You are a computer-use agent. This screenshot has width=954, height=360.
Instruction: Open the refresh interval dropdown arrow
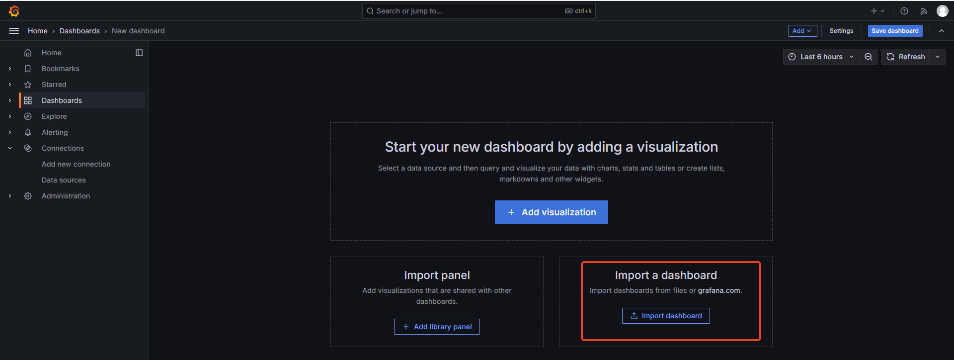pyautogui.click(x=938, y=57)
